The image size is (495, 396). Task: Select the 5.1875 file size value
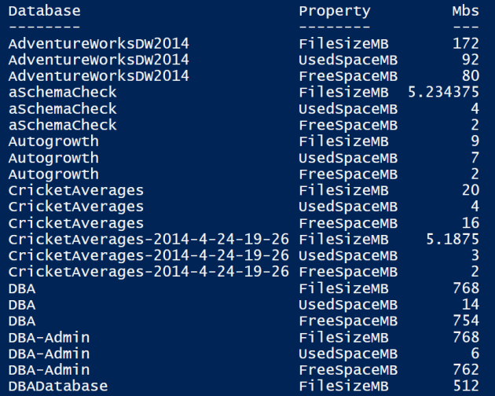point(453,240)
